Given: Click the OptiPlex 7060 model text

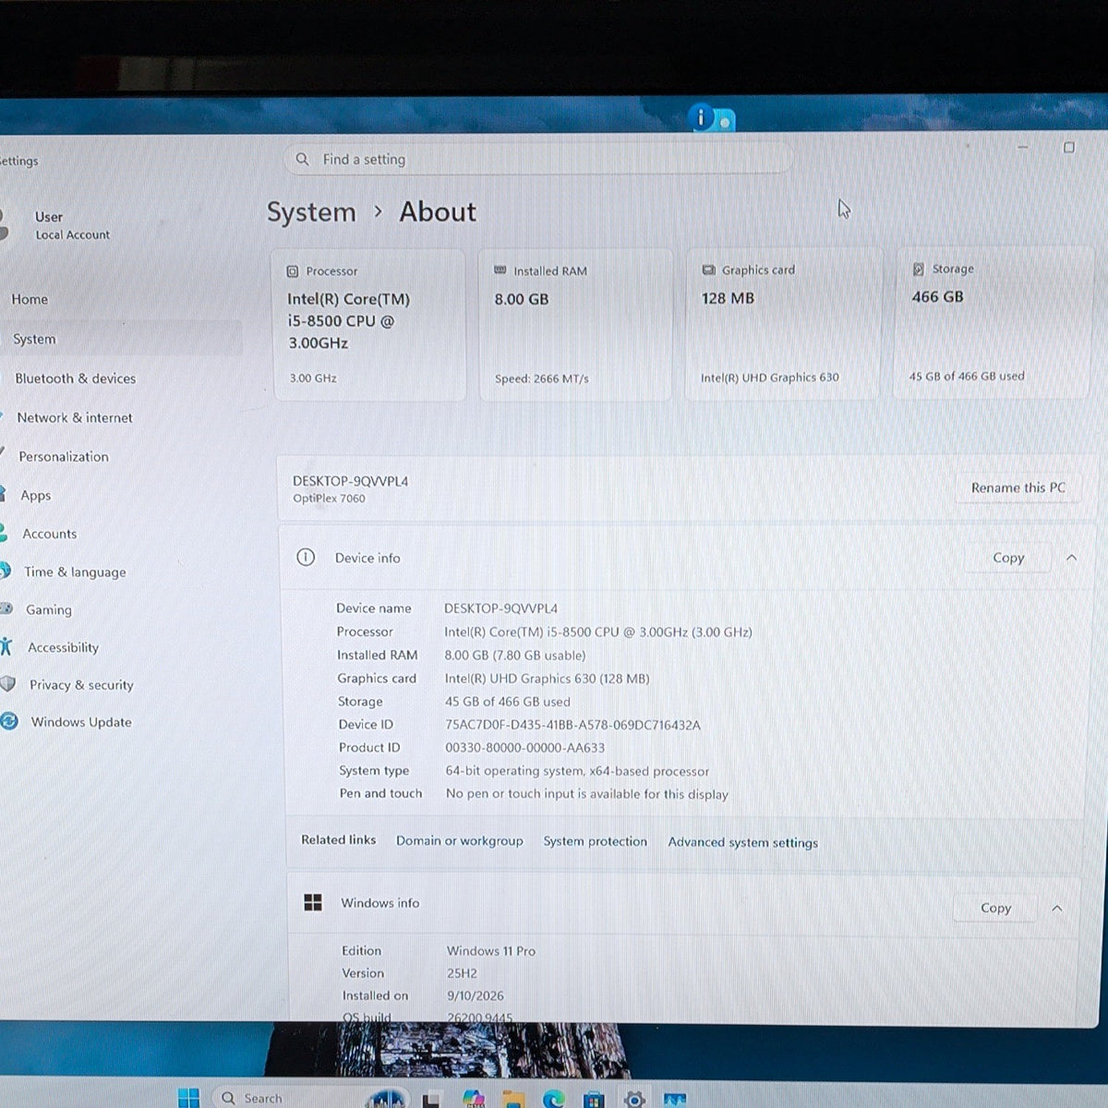Looking at the screenshot, I should 329,499.
